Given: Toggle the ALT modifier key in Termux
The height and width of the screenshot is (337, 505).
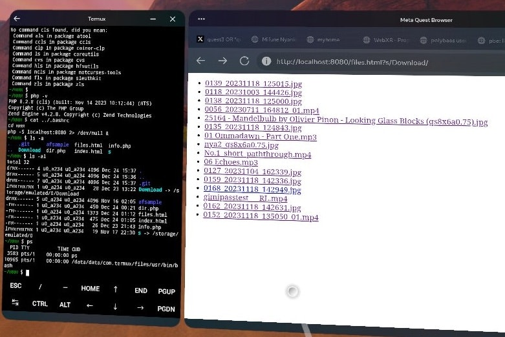Looking at the screenshot, I should click(65, 305).
